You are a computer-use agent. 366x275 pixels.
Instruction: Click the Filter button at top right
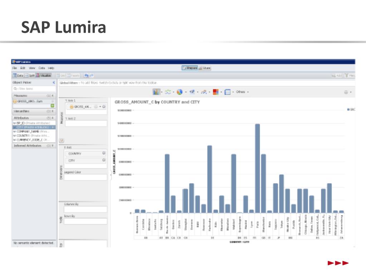click(x=350, y=76)
